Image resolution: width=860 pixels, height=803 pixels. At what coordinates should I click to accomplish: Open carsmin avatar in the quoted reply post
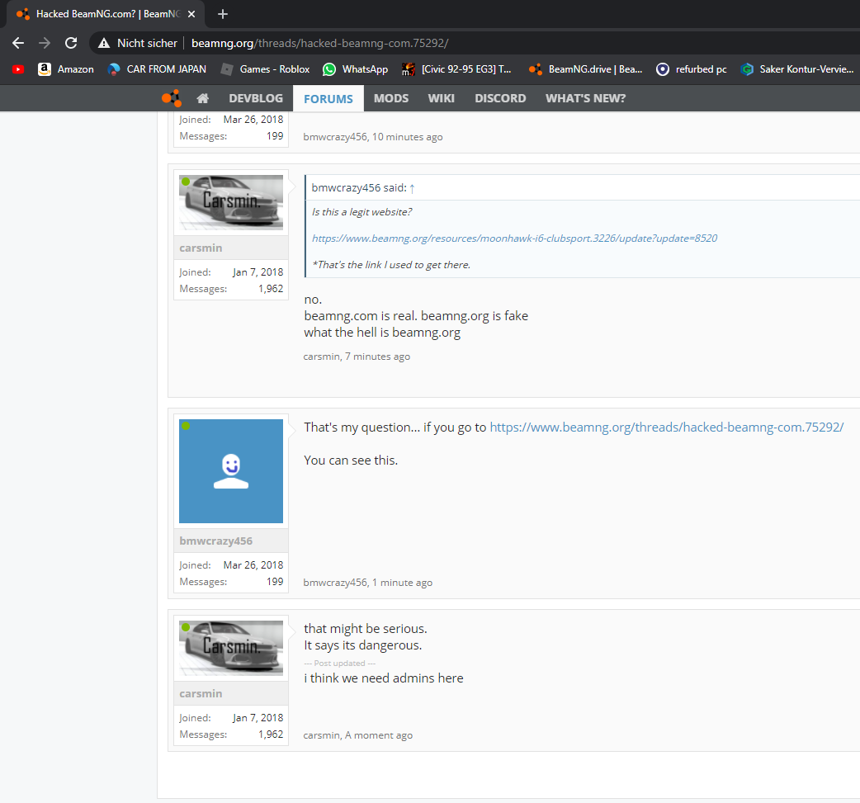coord(231,202)
